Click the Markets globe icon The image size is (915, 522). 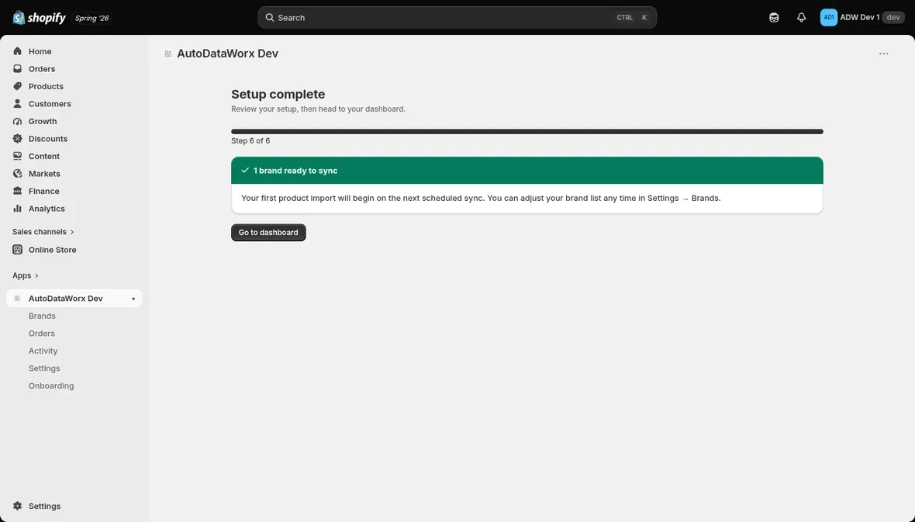18,174
